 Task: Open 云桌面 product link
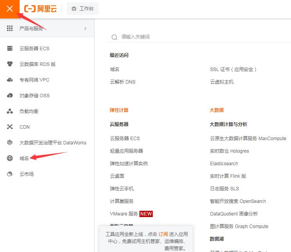[117, 176]
